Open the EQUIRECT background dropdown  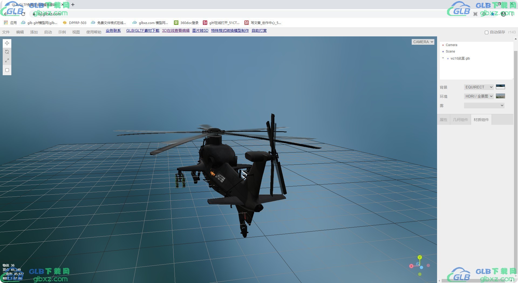pyautogui.click(x=479, y=87)
